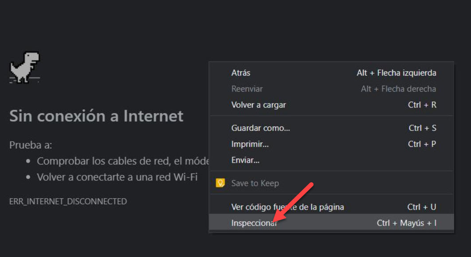Click the Sin conexión a Internet heading

(x=96, y=116)
